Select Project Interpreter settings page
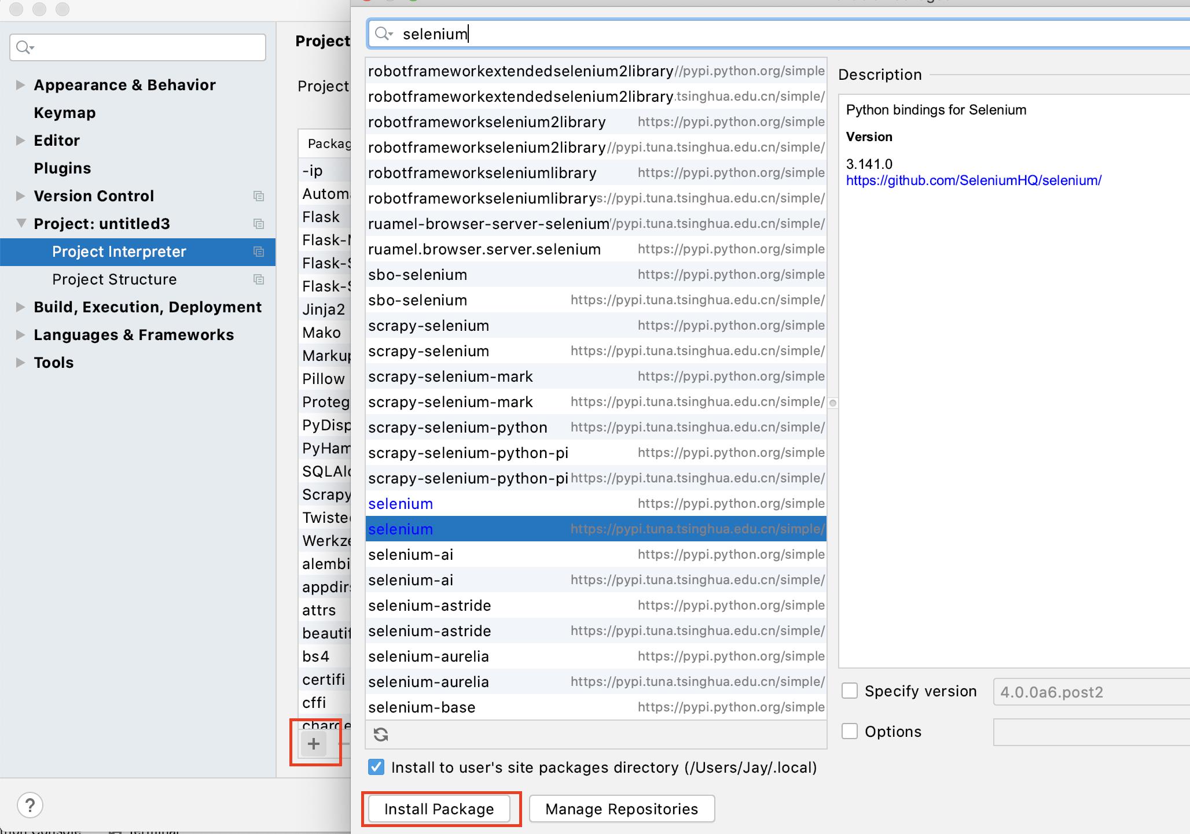The width and height of the screenshot is (1190, 834). click(138, 252)
